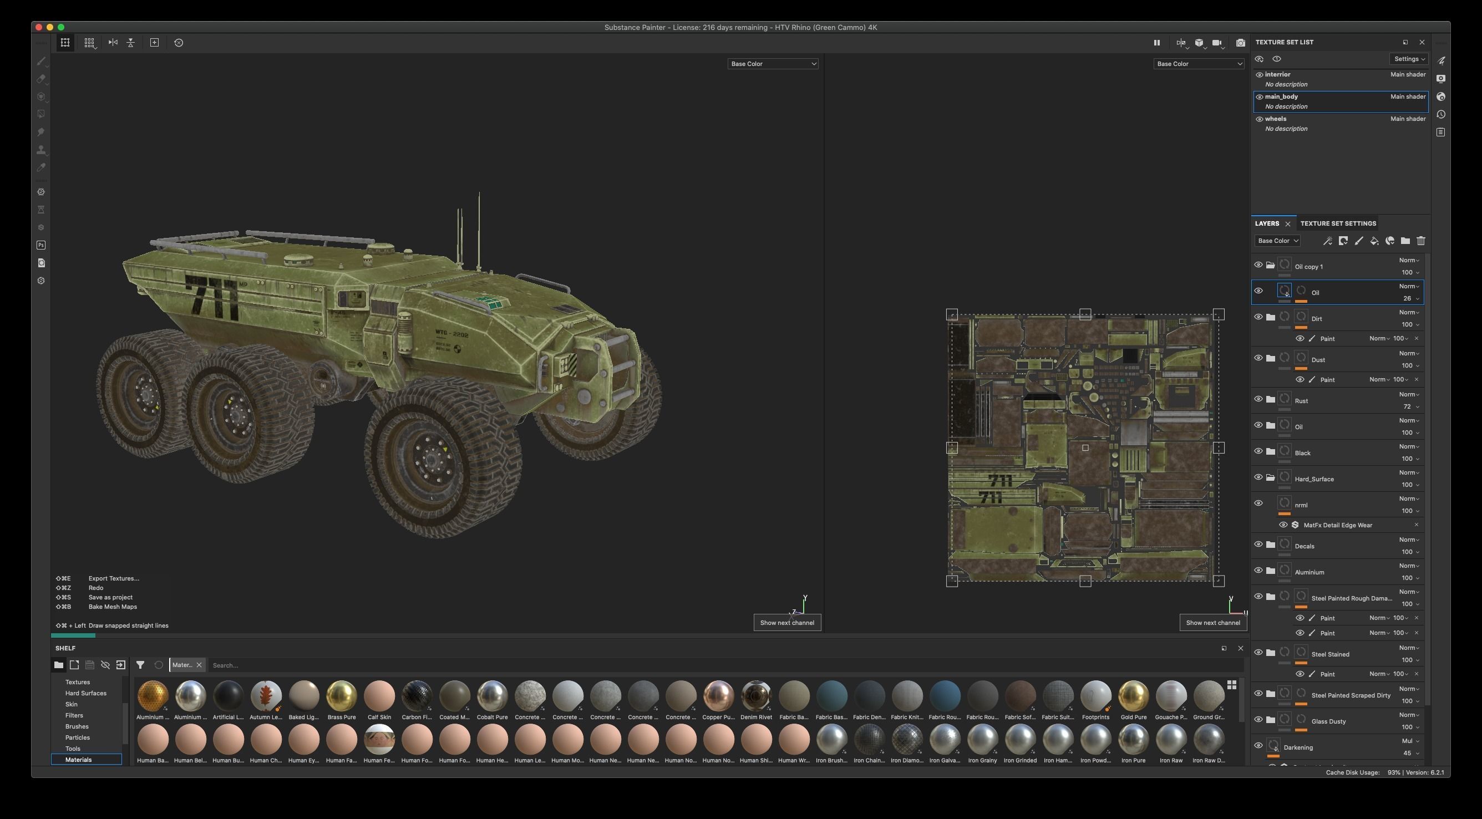Select the Eraser tool
This screenshot has width=1482, height=819.
pyautogui.click(x=41, y=79)
